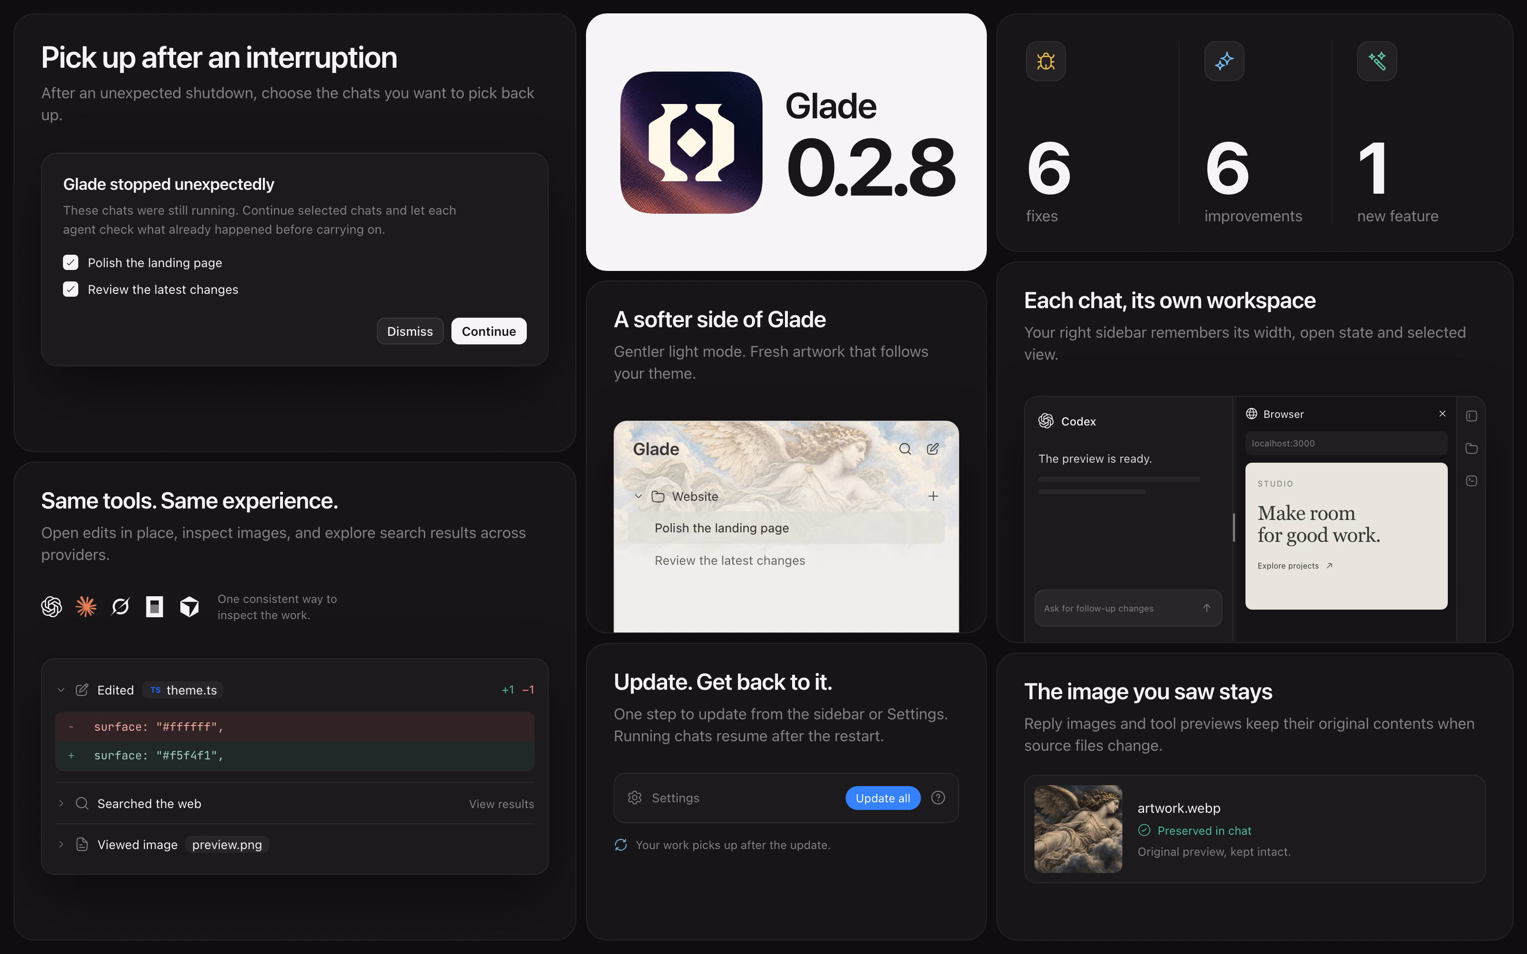Viewport: 1527px width, 954px height.
Task: Click the new chat compose icon
Action: pos(932,448)
